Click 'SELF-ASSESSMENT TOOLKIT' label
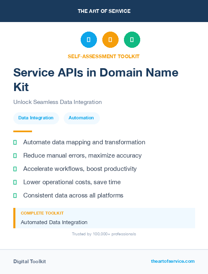Viewport: 208px width, 274px height. click(104, 57)
